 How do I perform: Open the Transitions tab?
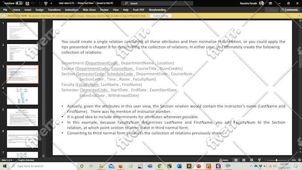54,10
